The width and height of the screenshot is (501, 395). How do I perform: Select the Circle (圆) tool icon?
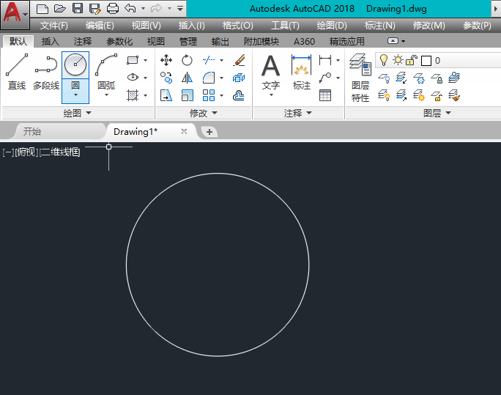coord(75,64)
